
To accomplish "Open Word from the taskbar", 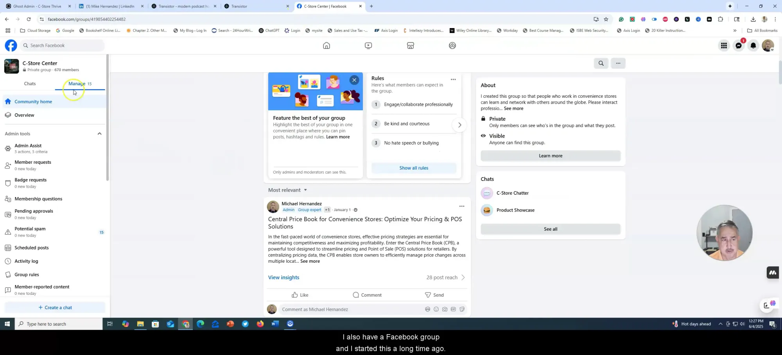I will pyautogui.click(x=275, y=324).
